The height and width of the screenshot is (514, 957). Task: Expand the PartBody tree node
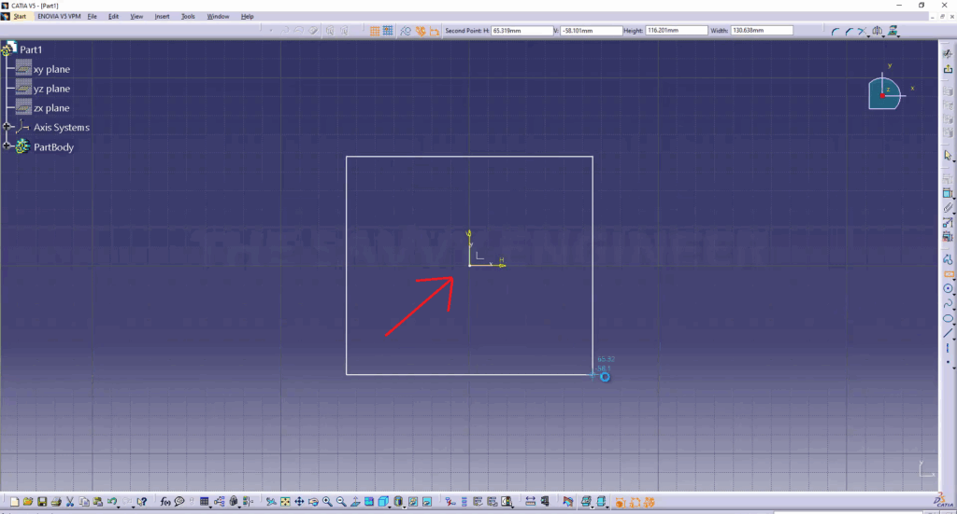[x=7, y=146]
